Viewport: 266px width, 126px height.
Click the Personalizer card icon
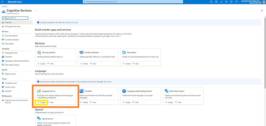point(124,53)
